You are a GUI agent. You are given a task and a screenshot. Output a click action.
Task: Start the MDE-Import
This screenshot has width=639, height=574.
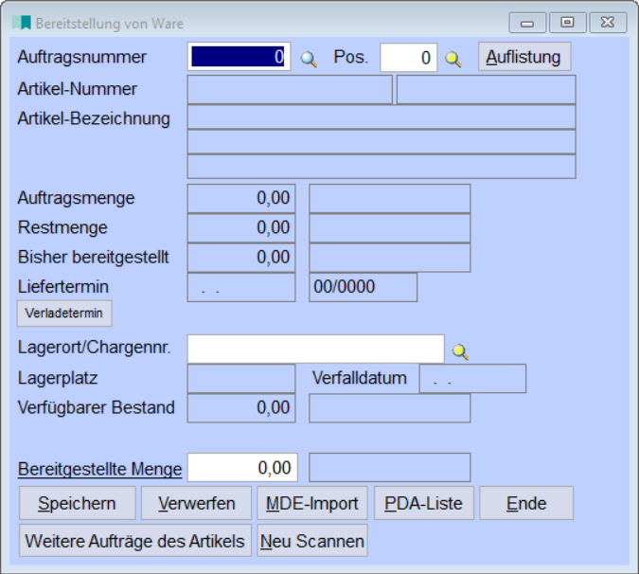pos(312,503)
